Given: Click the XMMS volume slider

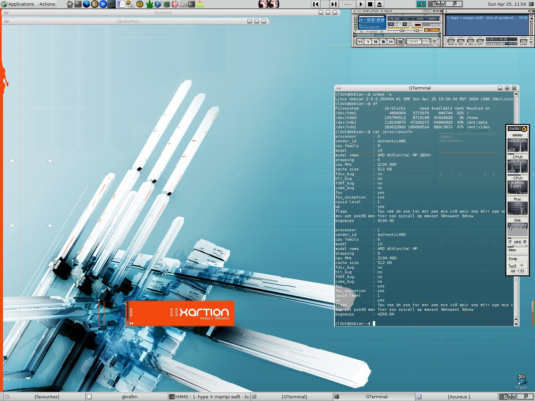Looking at the screenshot, I should click(401, 30).
